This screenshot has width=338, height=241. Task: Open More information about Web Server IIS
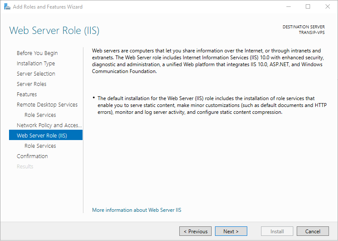click(137, 210)
